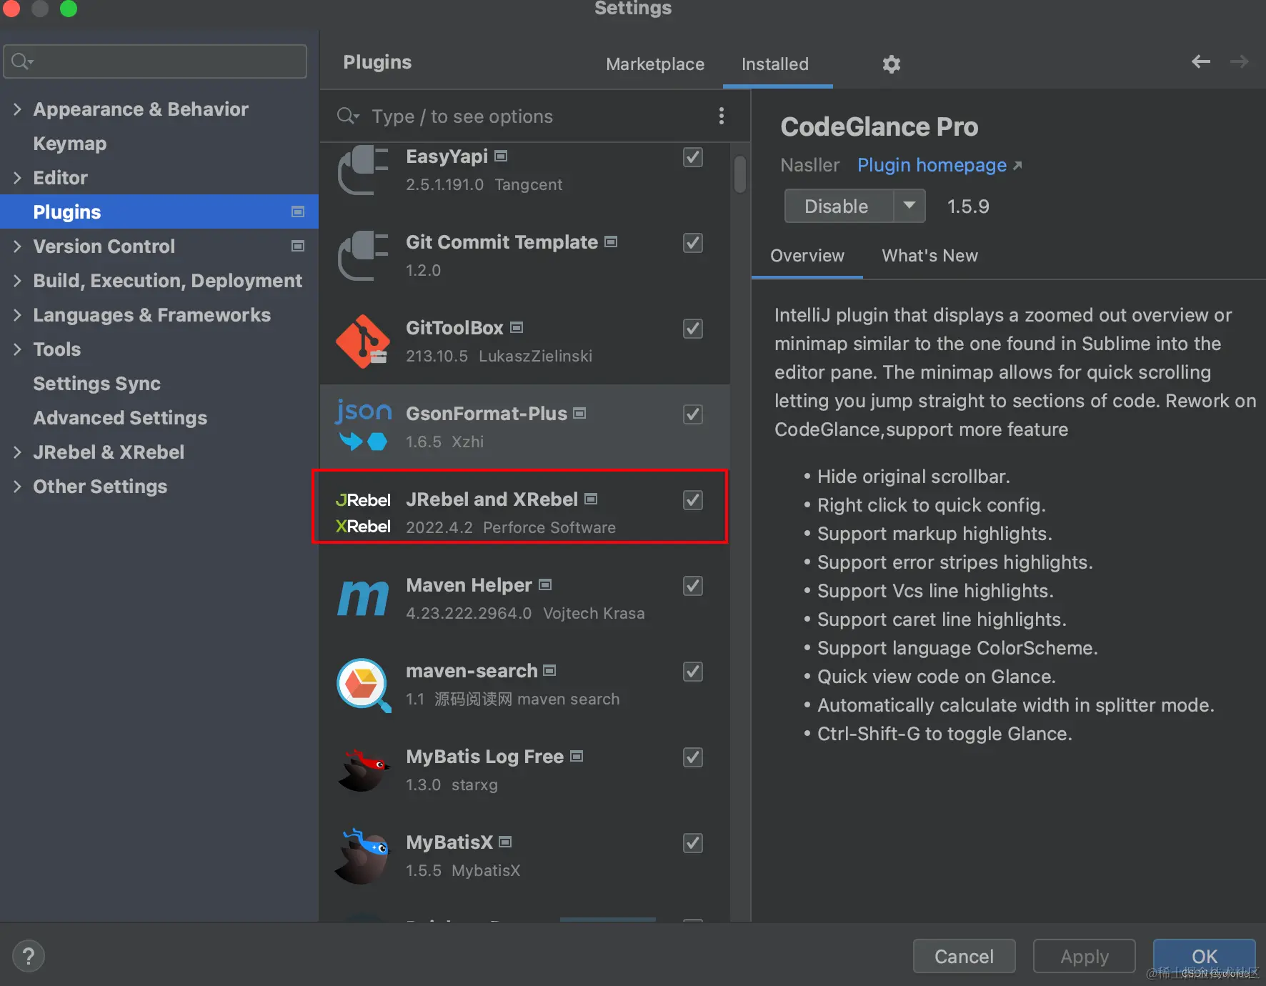Screen dimensions: 1266x986
Task: Open the Overview tab
Action: coord(807,256)
